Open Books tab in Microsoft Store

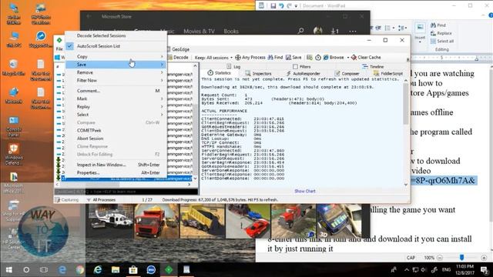(x=231, y=31)
